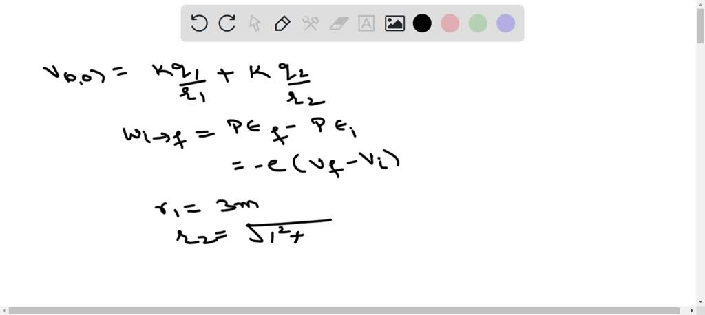Open the tools settings icon
This screenshot has height=315, width=705.
[x=311, y=23]
